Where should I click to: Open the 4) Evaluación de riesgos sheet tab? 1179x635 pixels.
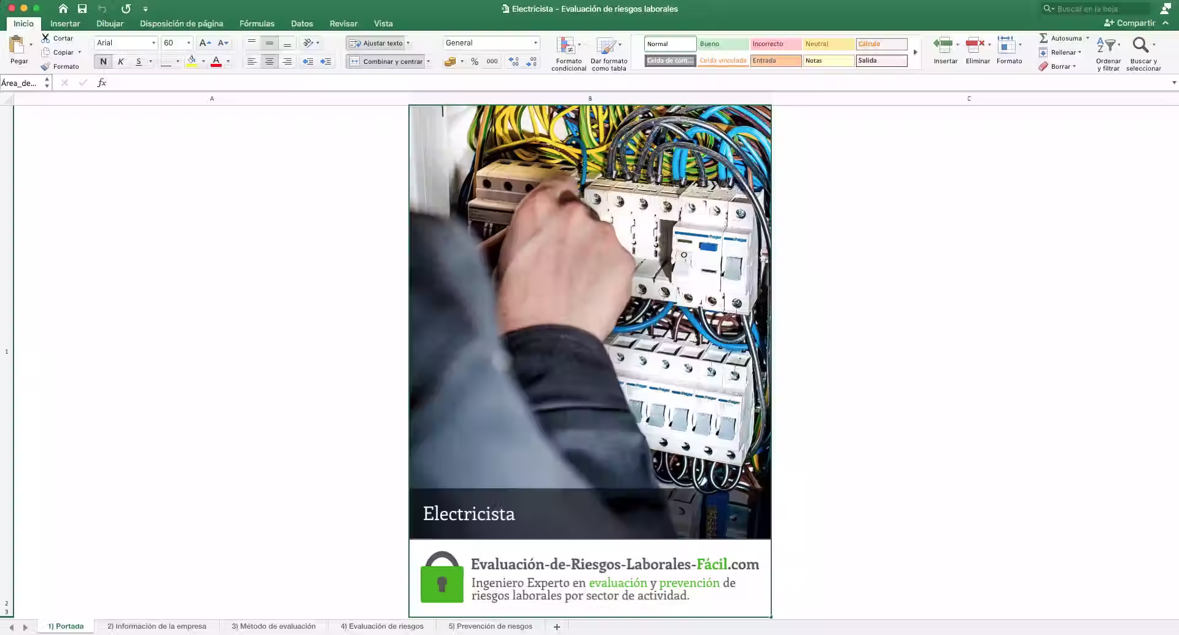tap(382, 626)
